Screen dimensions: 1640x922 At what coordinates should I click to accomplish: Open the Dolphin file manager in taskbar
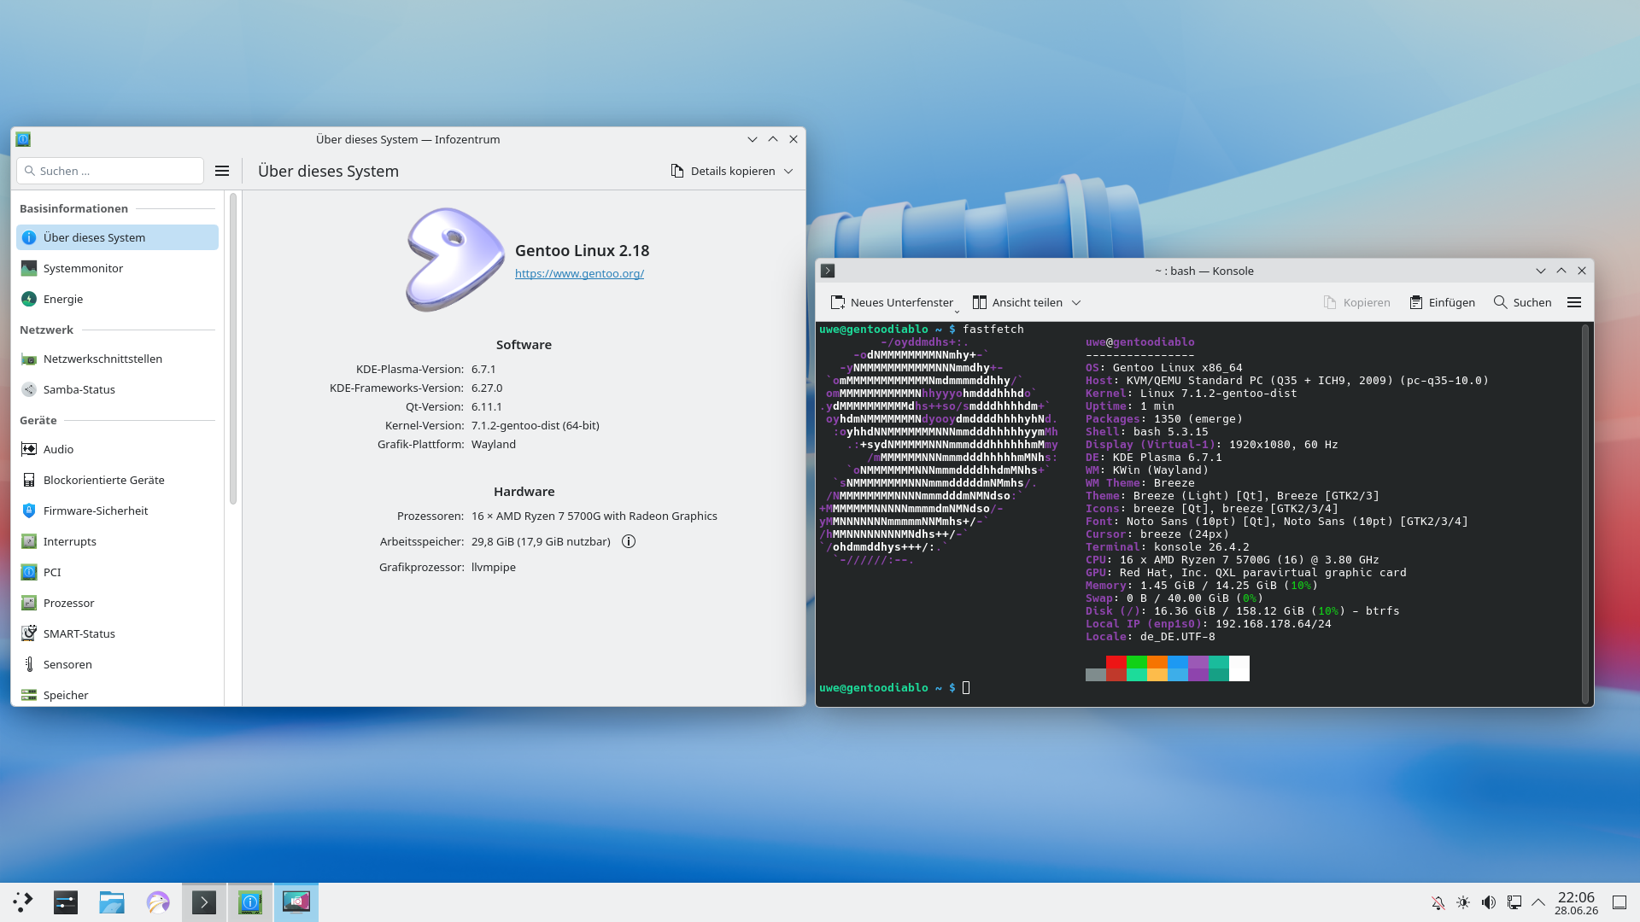pyautogui.click(x=112, y=902)
